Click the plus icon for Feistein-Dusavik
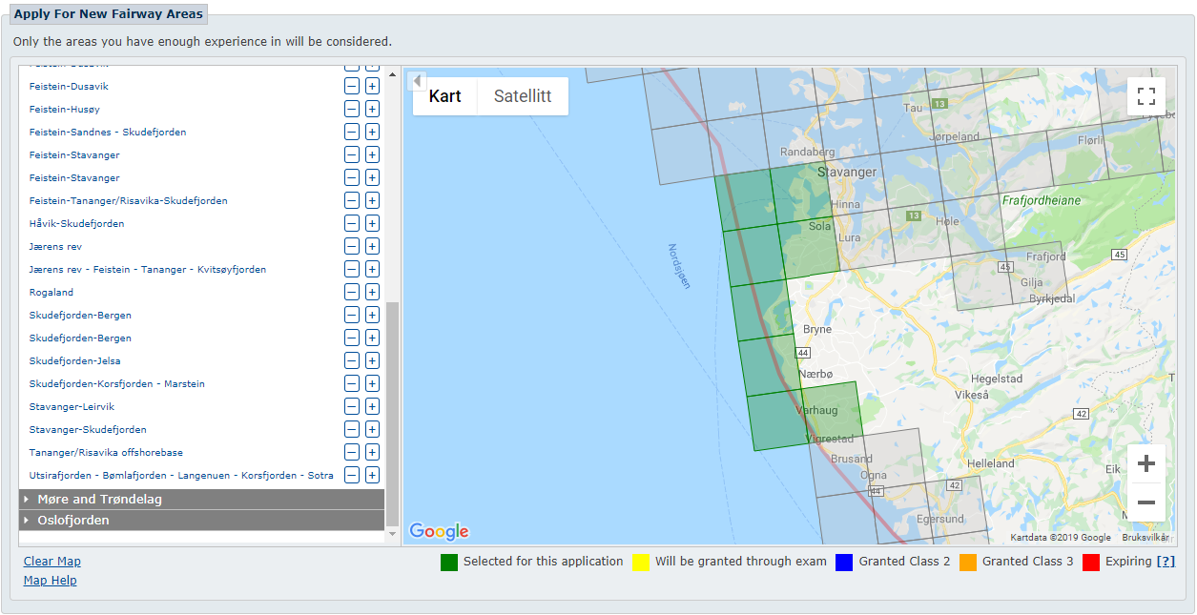 click(372, 86)
